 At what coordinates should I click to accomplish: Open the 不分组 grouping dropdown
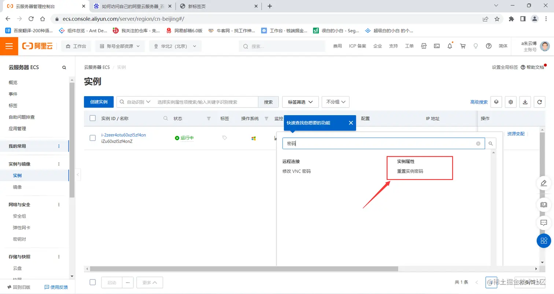coord(336,102)
